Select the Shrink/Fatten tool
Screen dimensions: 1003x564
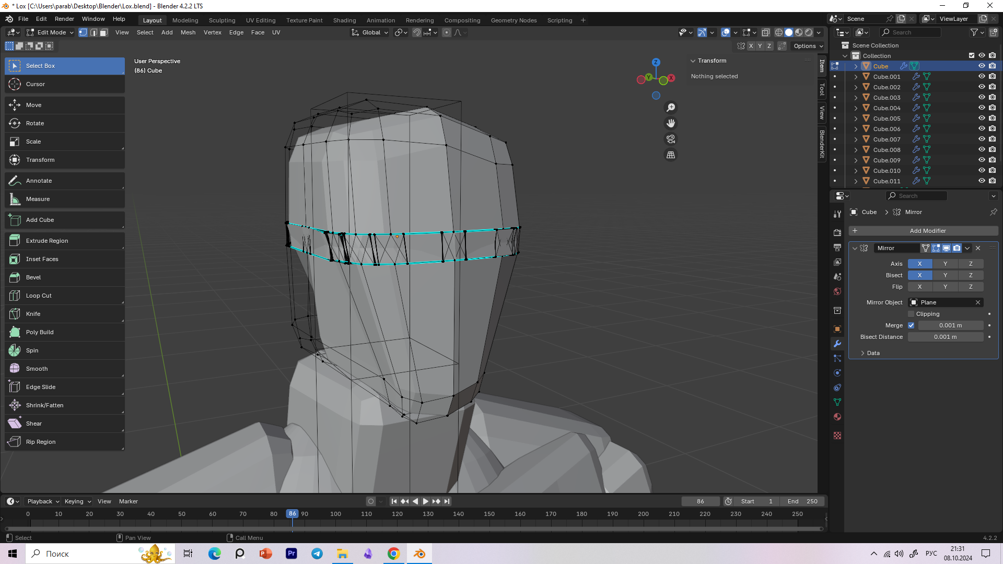(64, 405)
